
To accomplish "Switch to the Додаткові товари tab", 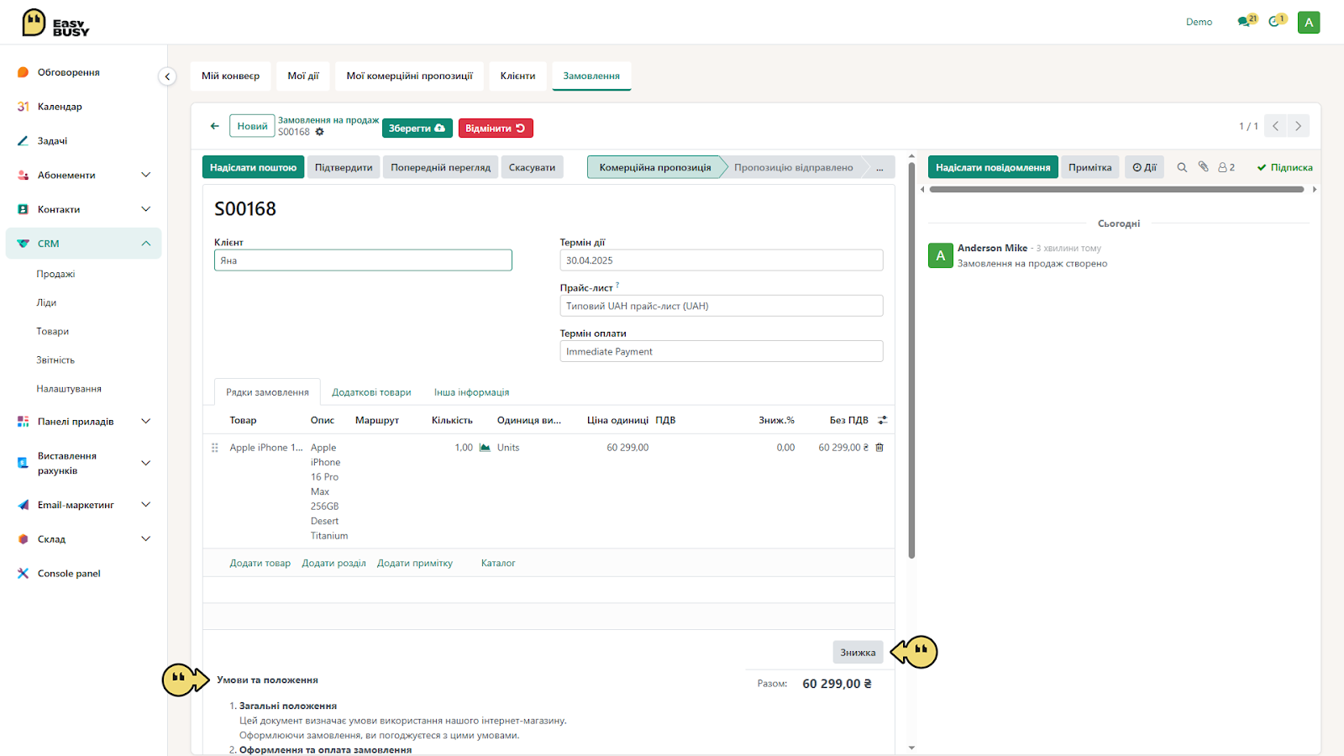I will 371,392.
